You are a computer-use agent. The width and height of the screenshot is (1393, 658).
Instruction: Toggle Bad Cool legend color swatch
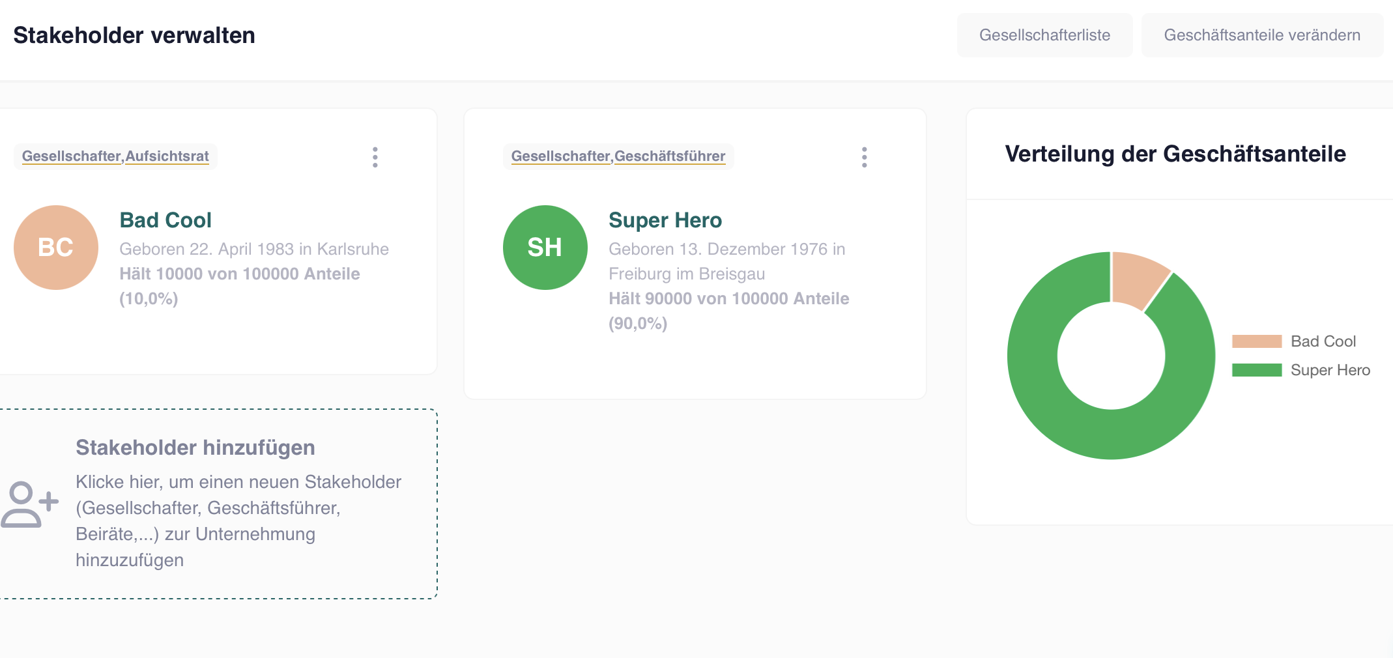1256,341
